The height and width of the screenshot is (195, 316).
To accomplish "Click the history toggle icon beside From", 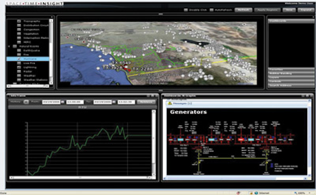I will click(26, 102).
